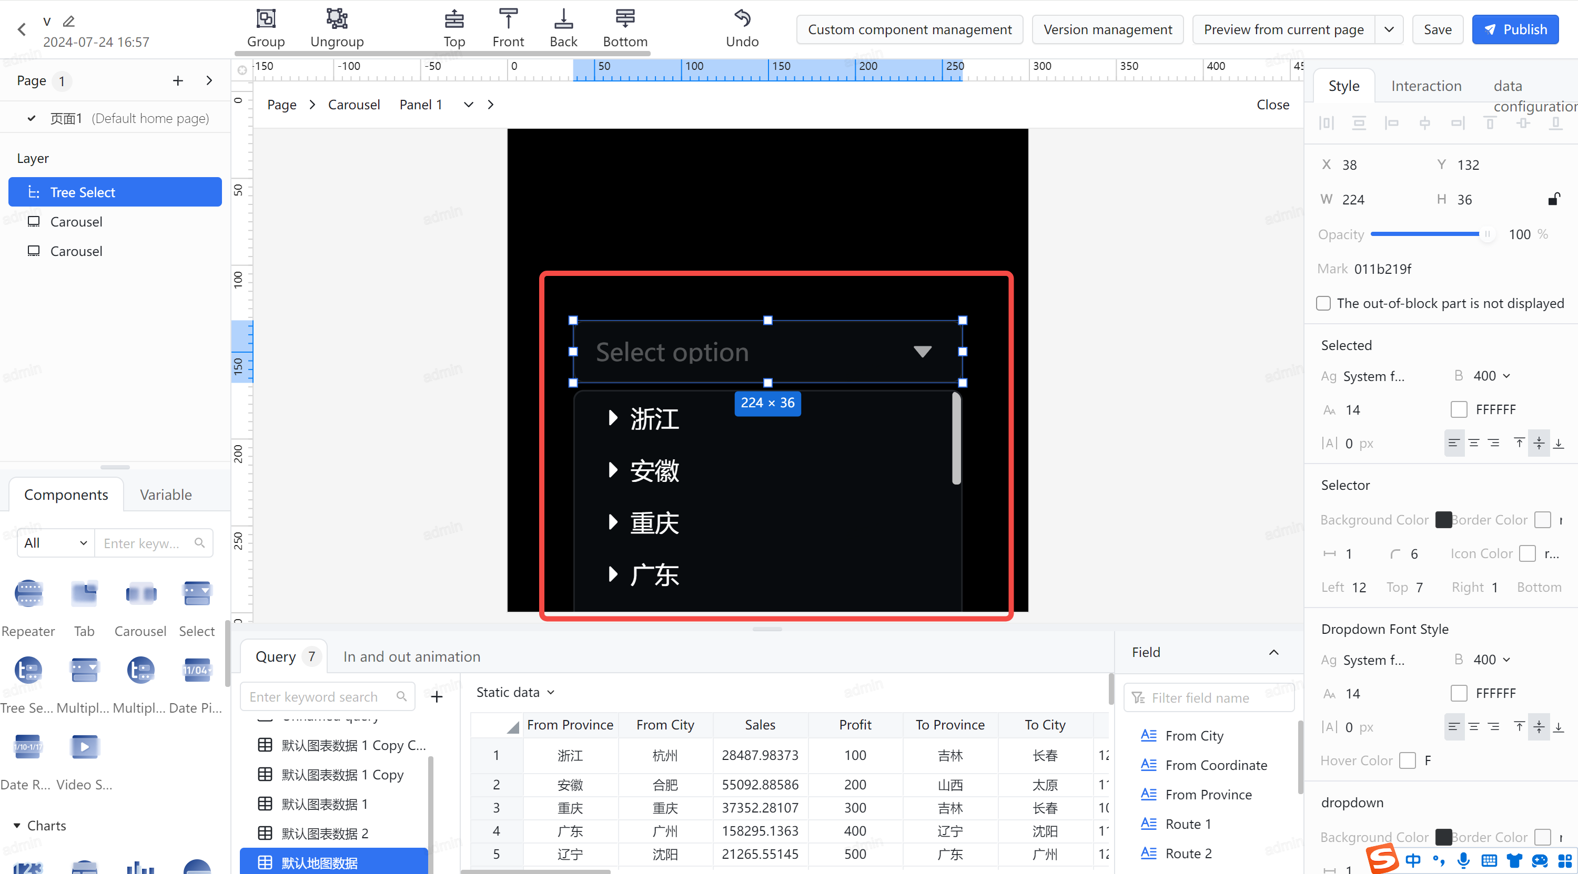Image resolution: width=1578 pixels, height=874 pixels.
Task: Switch to the Variable tab
Action: (x=165, y=495)
